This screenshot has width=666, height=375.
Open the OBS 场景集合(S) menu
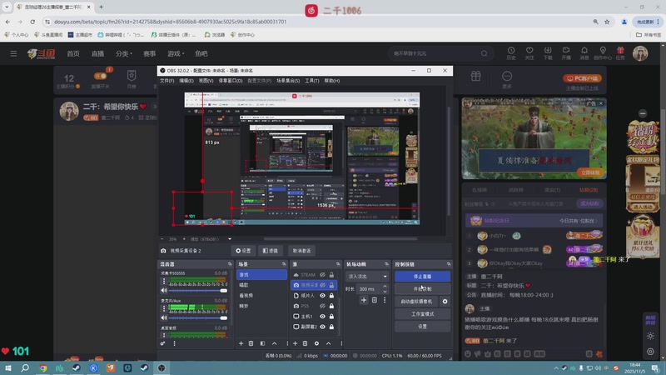click(x=288, y=81)
